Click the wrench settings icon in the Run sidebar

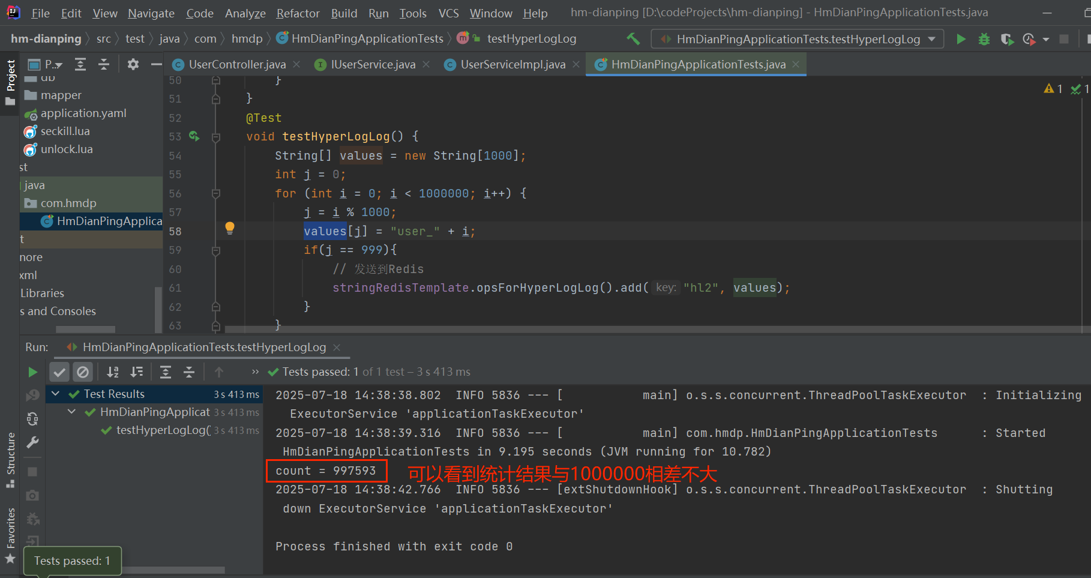tap(32, 442)
